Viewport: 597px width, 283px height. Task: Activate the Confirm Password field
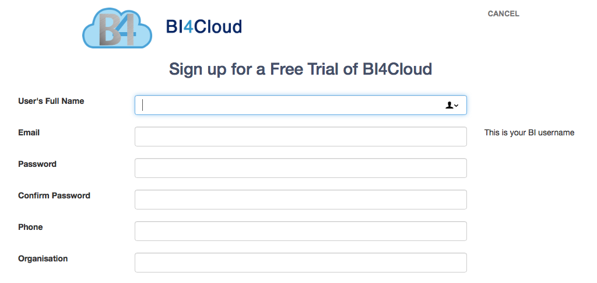tap(301, 200)
